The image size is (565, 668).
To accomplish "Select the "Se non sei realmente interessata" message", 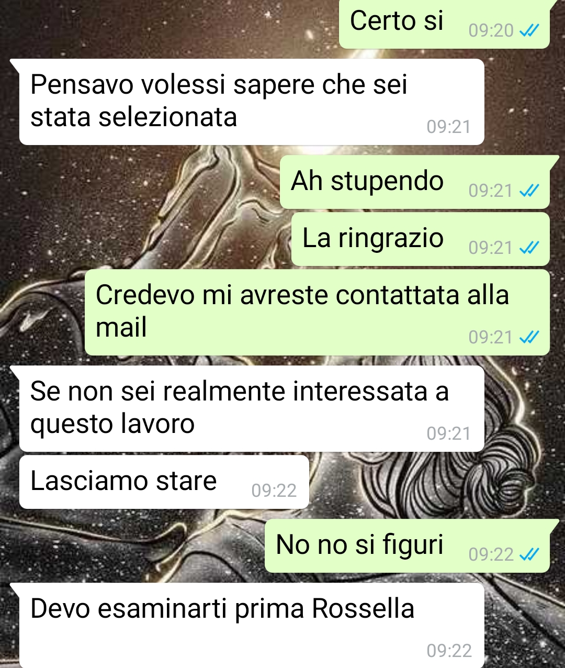I will click(x=252, y=408).
